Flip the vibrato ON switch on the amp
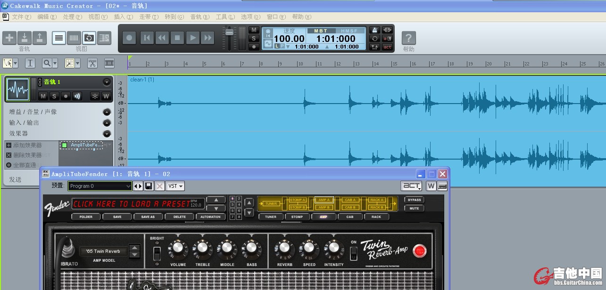The image size is (606, 290). [x=353, y=253]
